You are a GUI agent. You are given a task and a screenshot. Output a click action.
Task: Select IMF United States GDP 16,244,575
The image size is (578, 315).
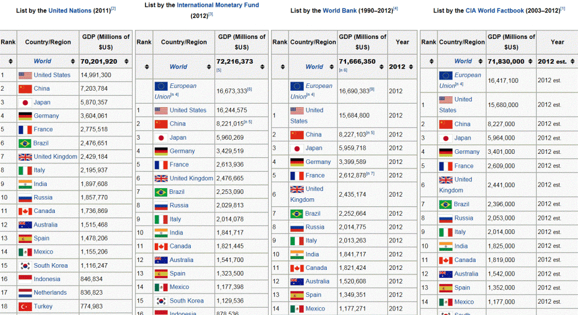tap(232, 110)
